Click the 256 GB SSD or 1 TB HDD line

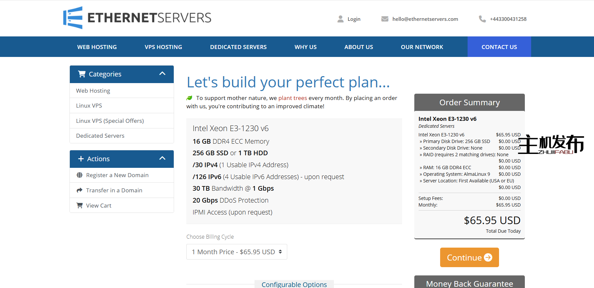(230, 153)
